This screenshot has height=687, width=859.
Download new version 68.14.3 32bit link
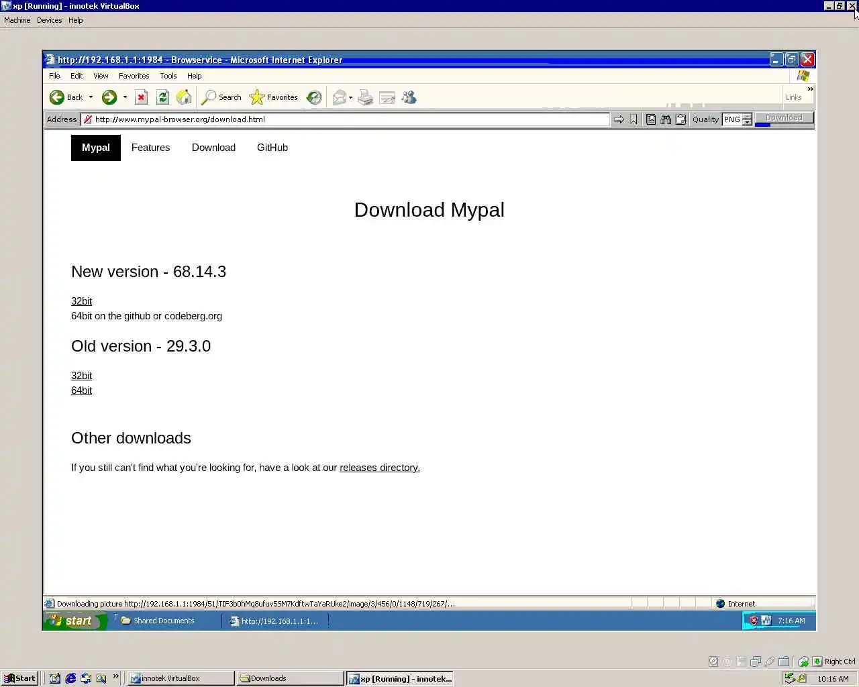pos(81,301)
